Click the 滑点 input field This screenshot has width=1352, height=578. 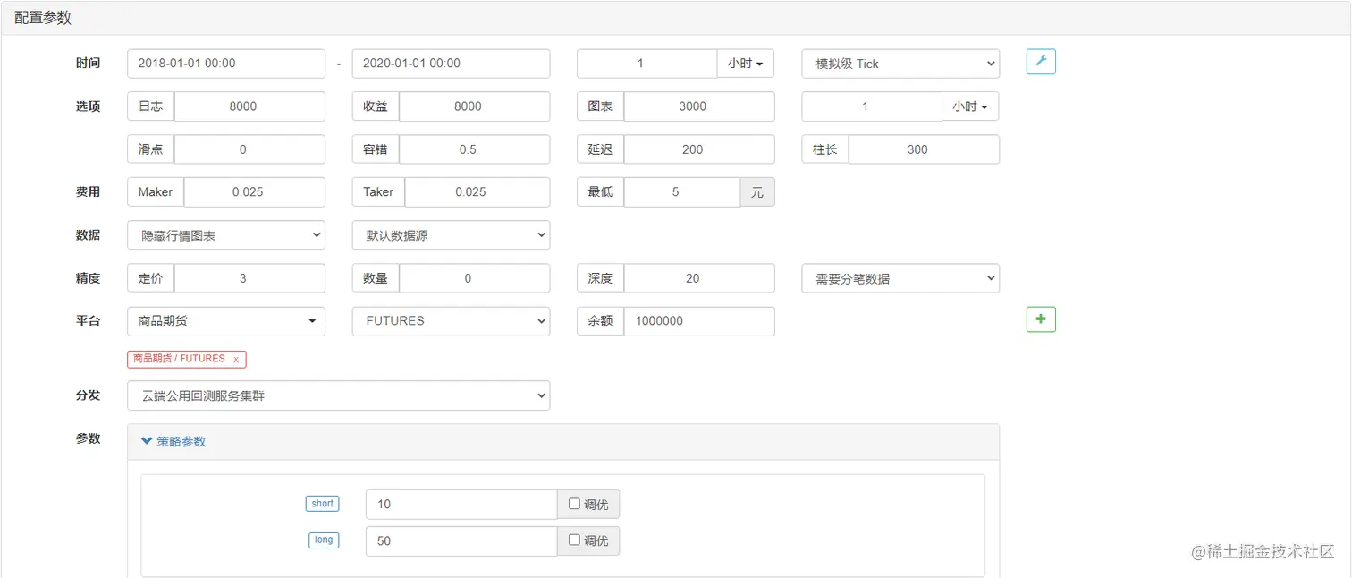249,149
